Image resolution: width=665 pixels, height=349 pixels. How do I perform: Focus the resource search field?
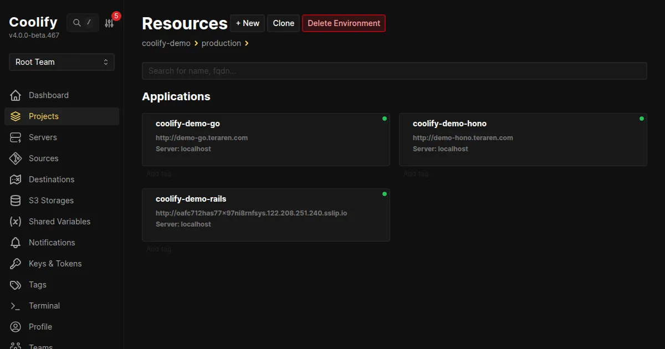tap(394, 71)
